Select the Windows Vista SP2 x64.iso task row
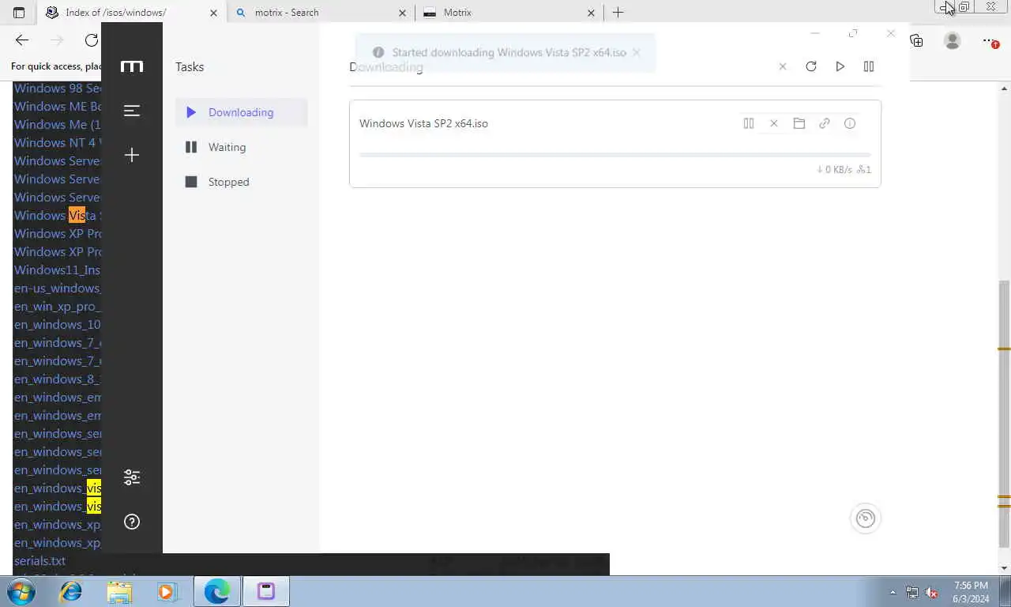The image size is (1011, 607). (x=615, y=144)
